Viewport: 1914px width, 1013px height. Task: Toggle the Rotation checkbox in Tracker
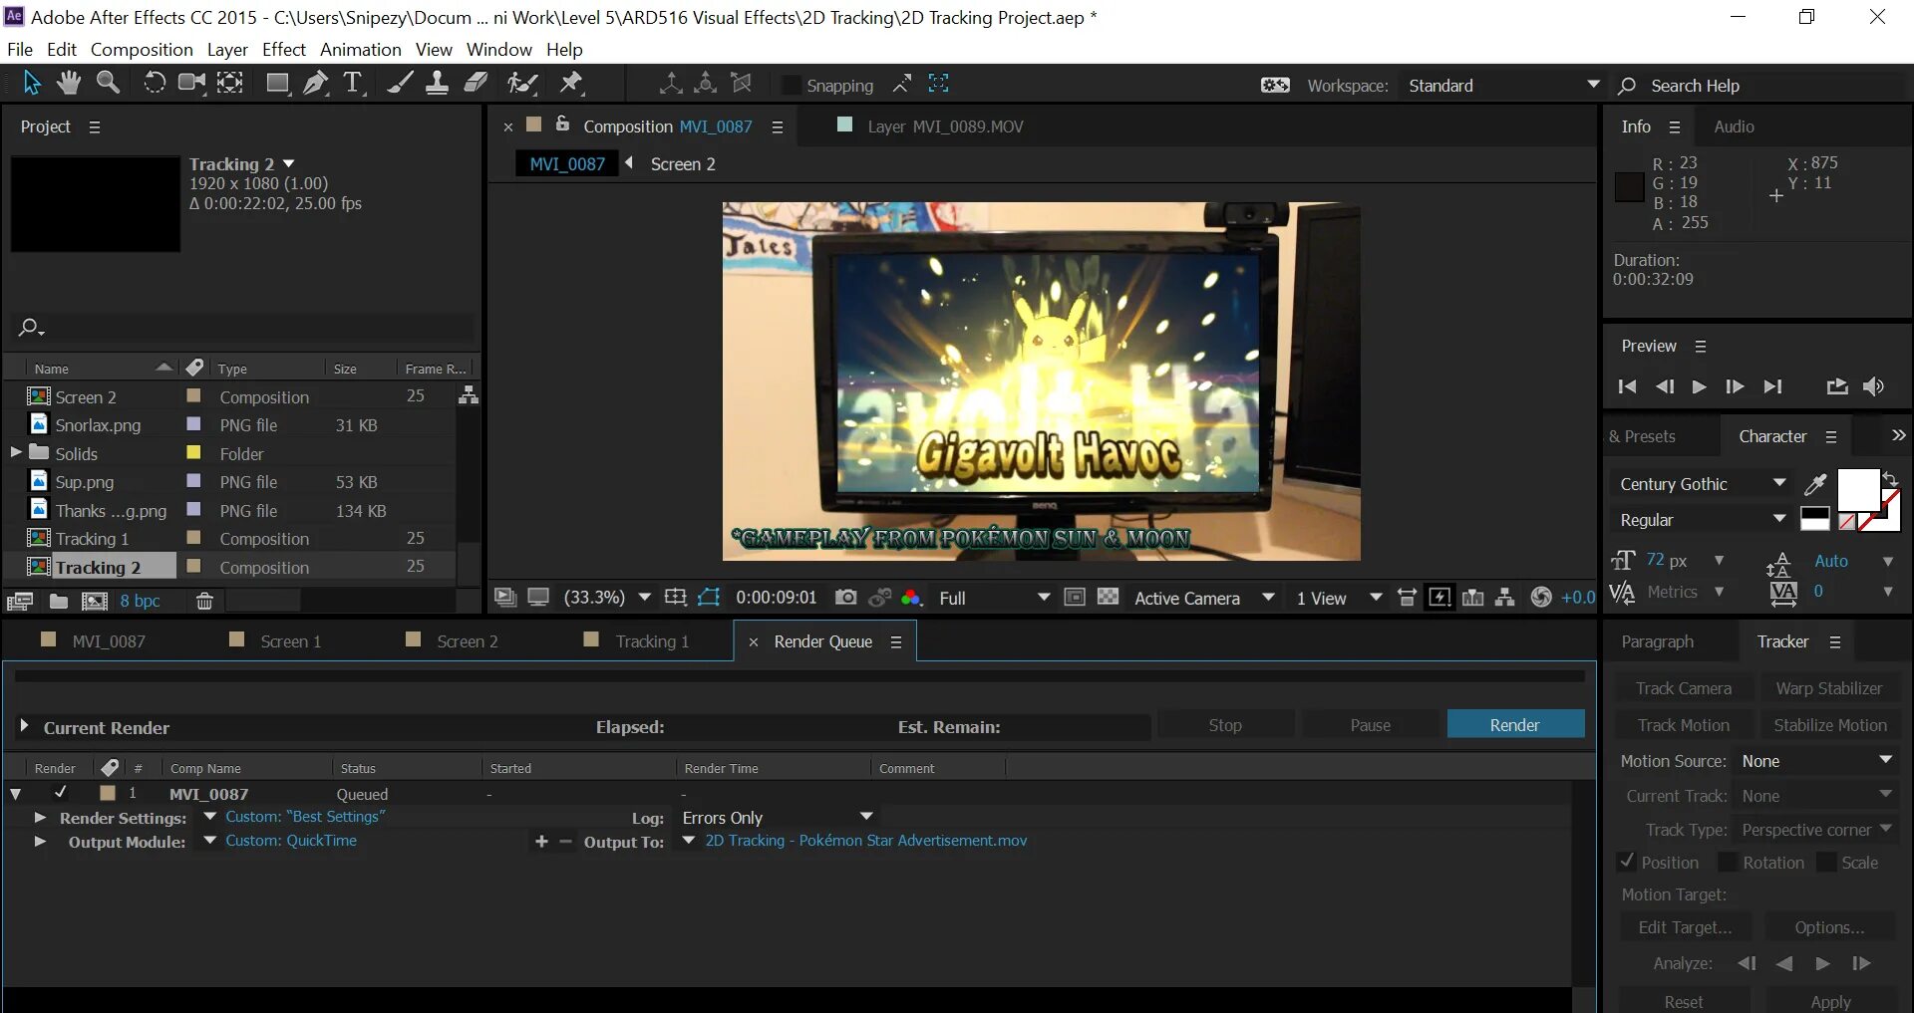tap(1727, 862)
